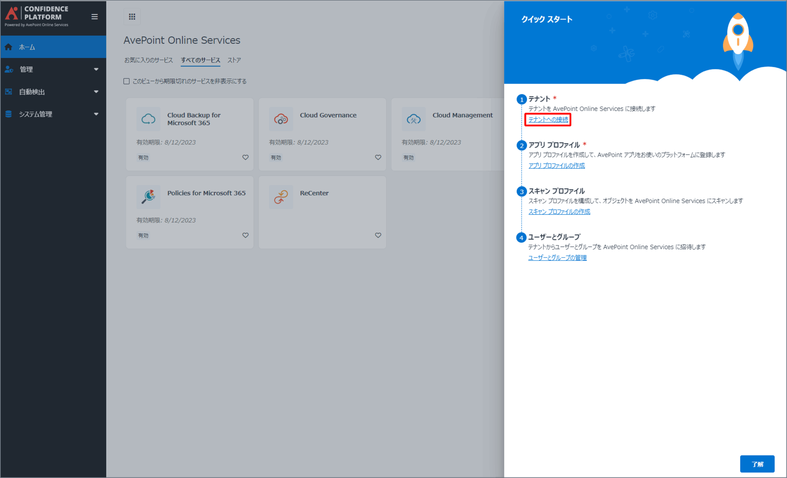The width and height of the screenshot is (787, 478).
Task: Click the hamburger menu icon in sidebar header
Action: click(95, 17)
